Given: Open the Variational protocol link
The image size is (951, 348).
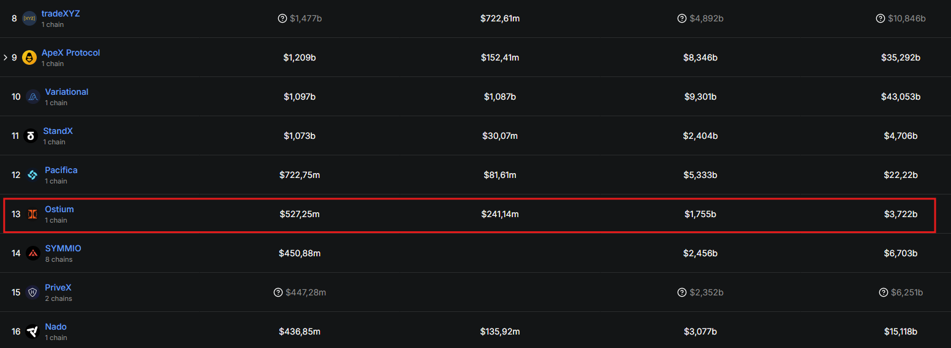Looking at the screenshot, I should click(x=67, y=92).
